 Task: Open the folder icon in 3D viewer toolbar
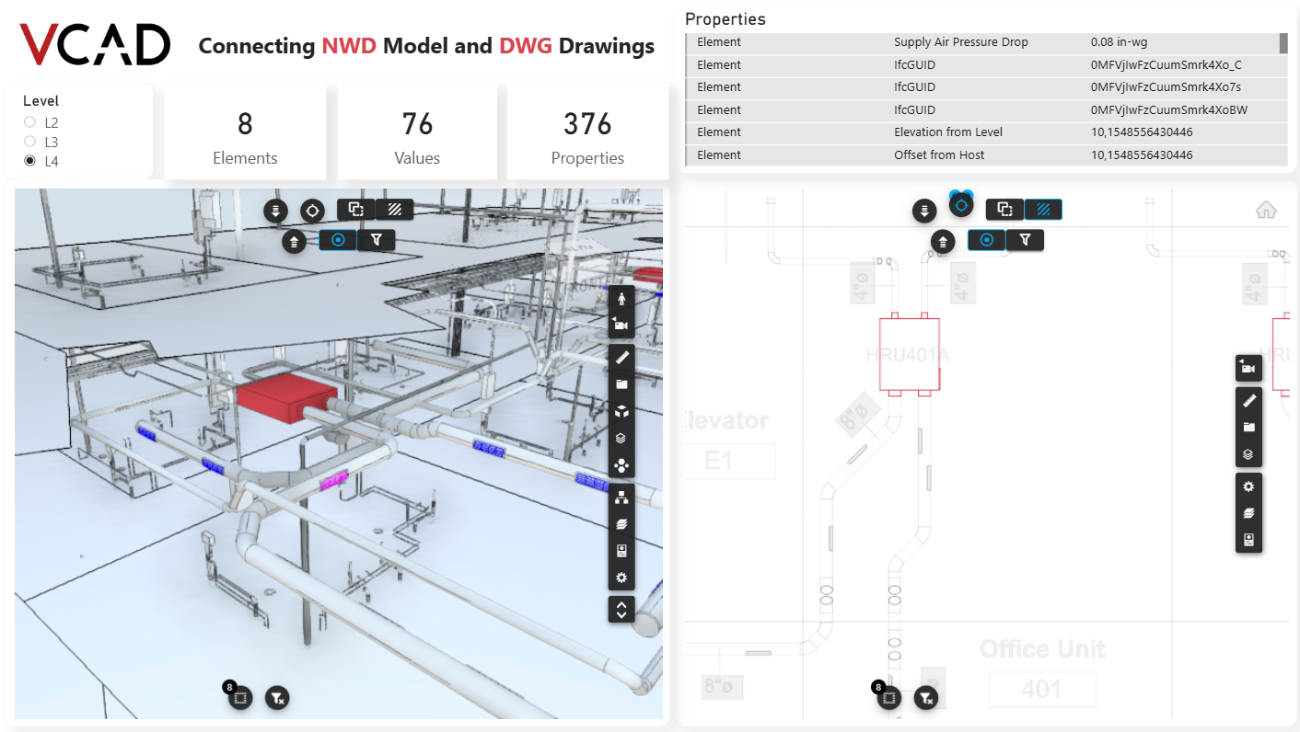[x=621, y=384]
